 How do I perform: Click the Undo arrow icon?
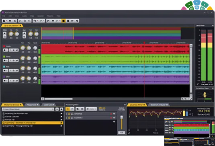pyautogui.click(x=35, y=21)
